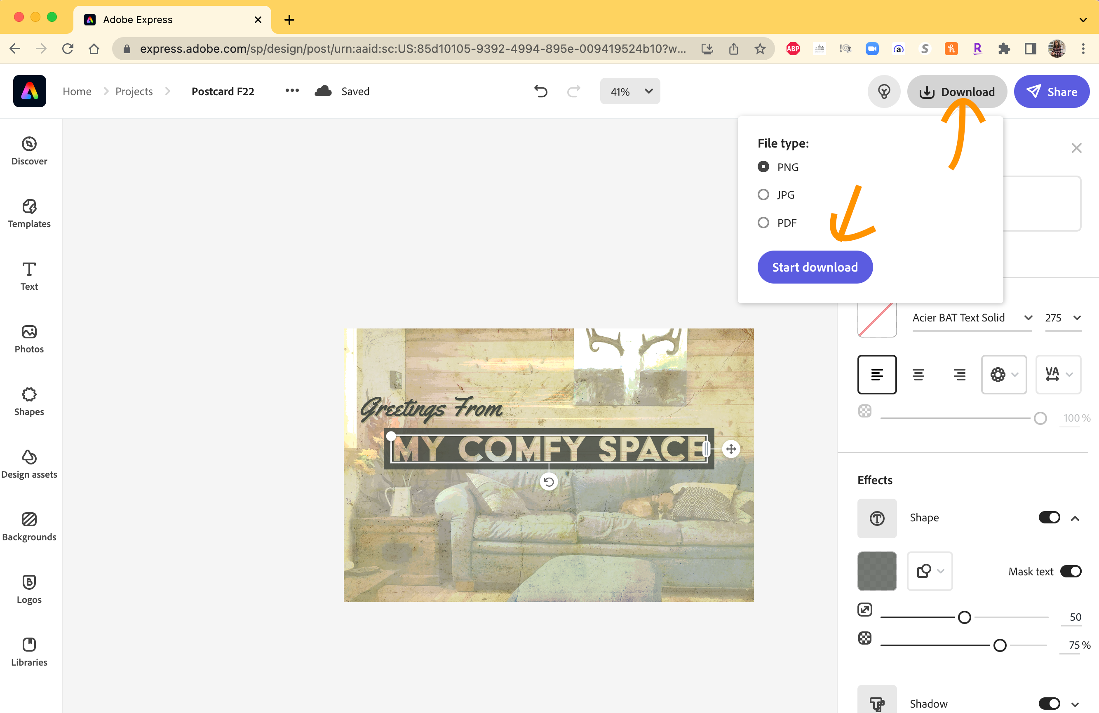Click the shape fill color swatch
1099x713 pixels.
876,571
